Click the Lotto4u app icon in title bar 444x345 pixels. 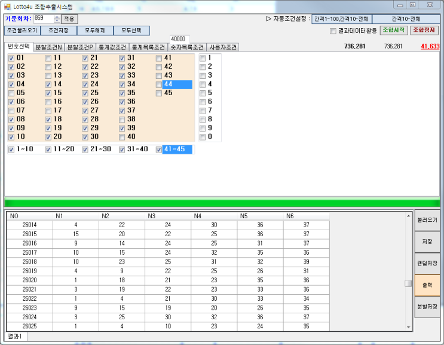(7, 6)
